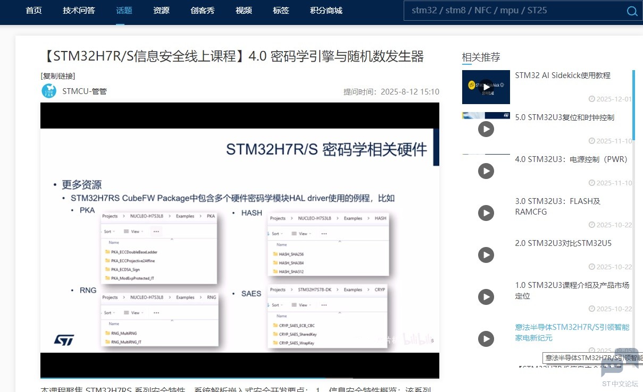Open 1.0 STM32U3课程介绍及产品市场定位 link
The width and height of the screenshot is (643, 392).
point(572,291)
